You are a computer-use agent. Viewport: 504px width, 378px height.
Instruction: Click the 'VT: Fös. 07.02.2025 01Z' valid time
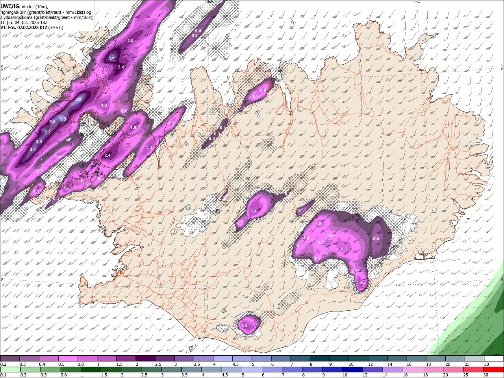[x=24, y=28]
